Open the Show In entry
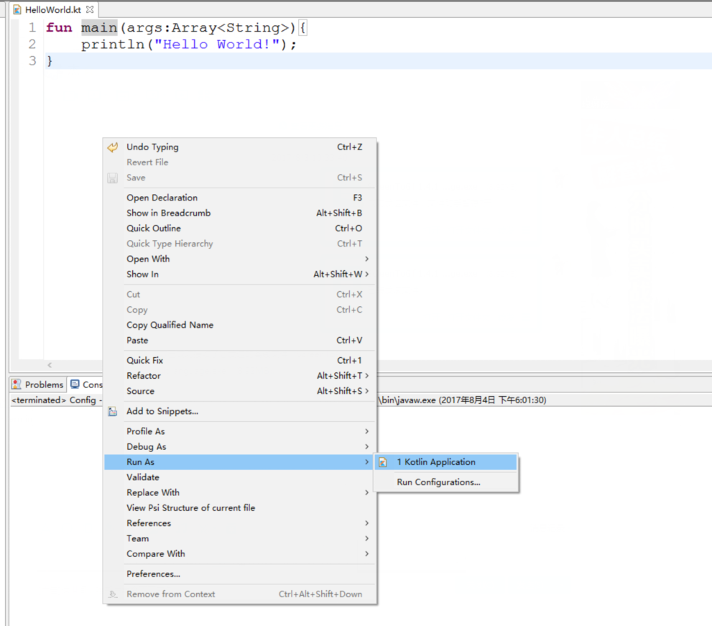This screenshot has width=712, height=626. click(240, 275)
